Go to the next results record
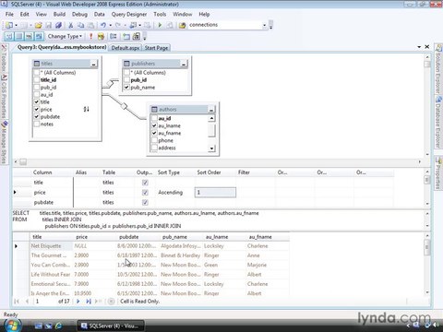Viewport: 443px width, 332px height. (78, 302)
